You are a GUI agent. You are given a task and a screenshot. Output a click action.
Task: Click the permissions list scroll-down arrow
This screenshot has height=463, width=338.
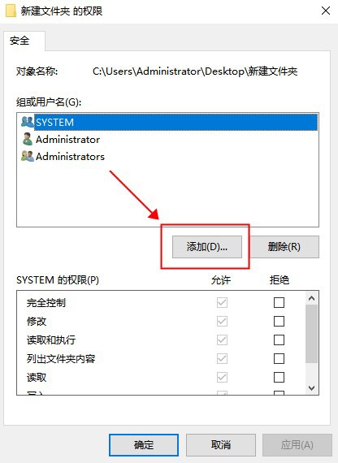[x=311, y=387]
